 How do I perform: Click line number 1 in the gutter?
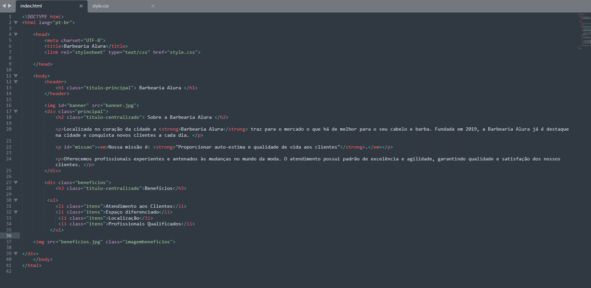(10, 17)
